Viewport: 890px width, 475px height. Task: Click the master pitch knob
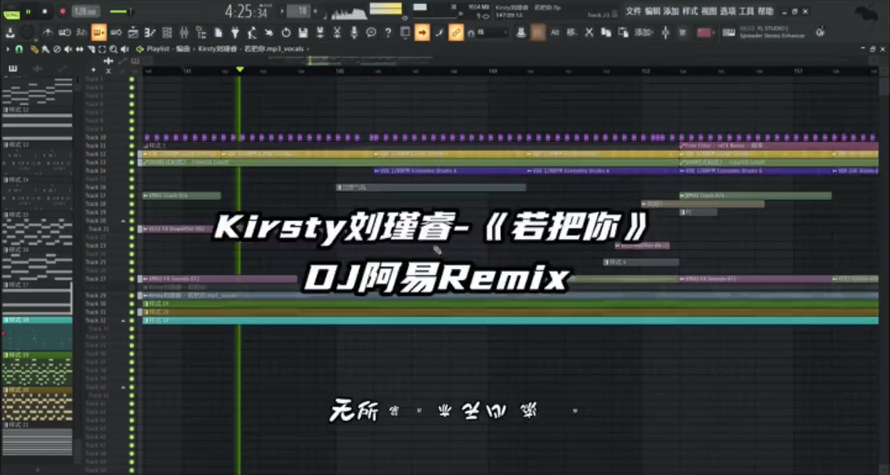(x=27, y=32)
